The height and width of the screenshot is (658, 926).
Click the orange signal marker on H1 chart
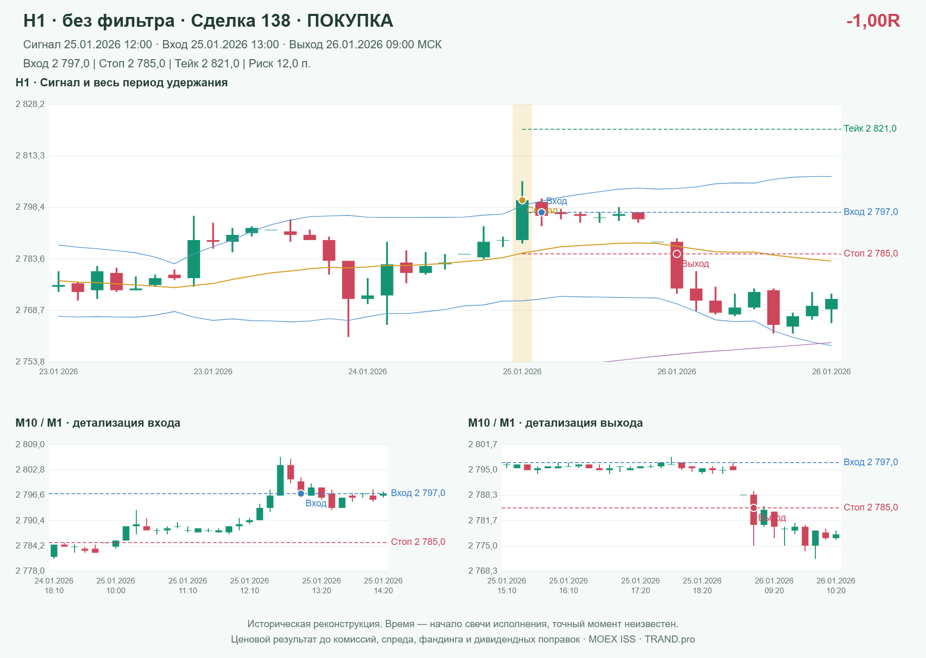click(522, 200)
